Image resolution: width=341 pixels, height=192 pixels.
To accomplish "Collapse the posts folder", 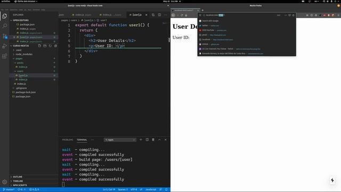I will [x=20, y=63].
